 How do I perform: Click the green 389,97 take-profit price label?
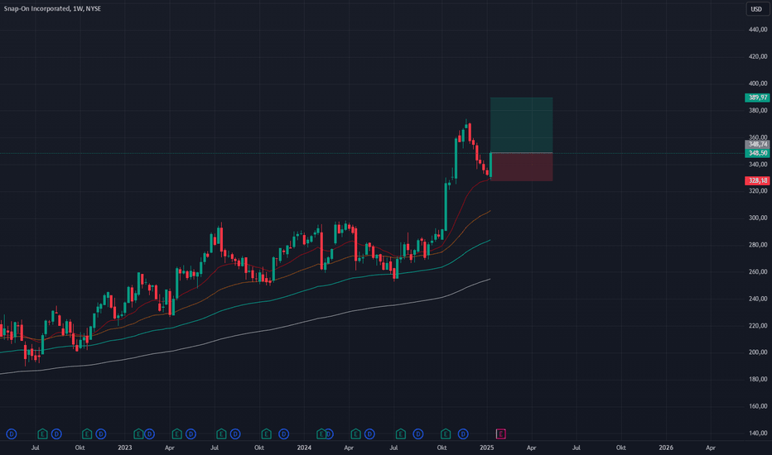click(x=757, y=98)
